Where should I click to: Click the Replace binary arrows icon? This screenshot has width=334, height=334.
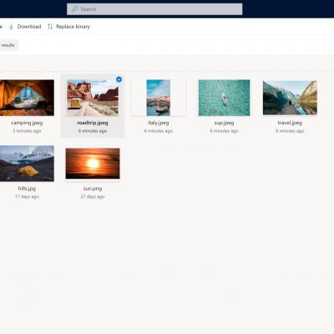pyautogui.click(x=50, y=27)
